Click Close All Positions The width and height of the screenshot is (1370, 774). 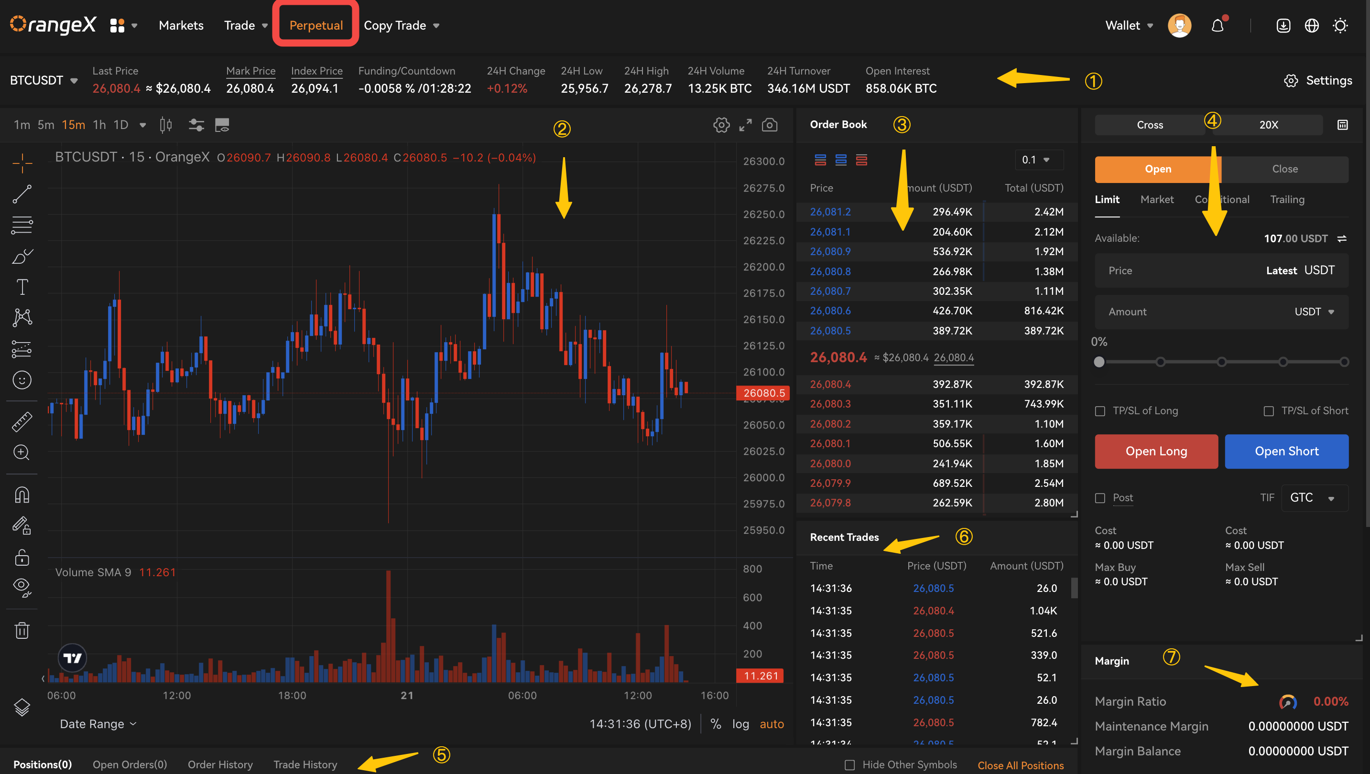point(1021,765)
